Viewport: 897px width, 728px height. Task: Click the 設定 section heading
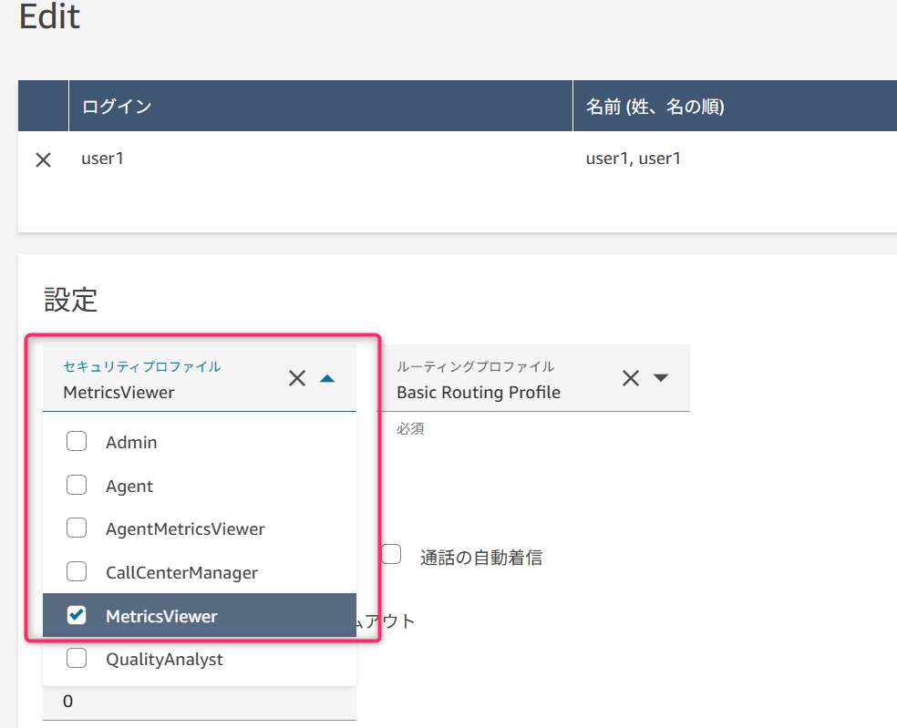[70, 300]
